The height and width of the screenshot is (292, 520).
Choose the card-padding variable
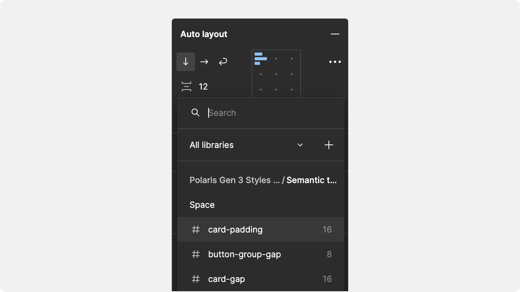pyautogui.click(x=261, y=229)
